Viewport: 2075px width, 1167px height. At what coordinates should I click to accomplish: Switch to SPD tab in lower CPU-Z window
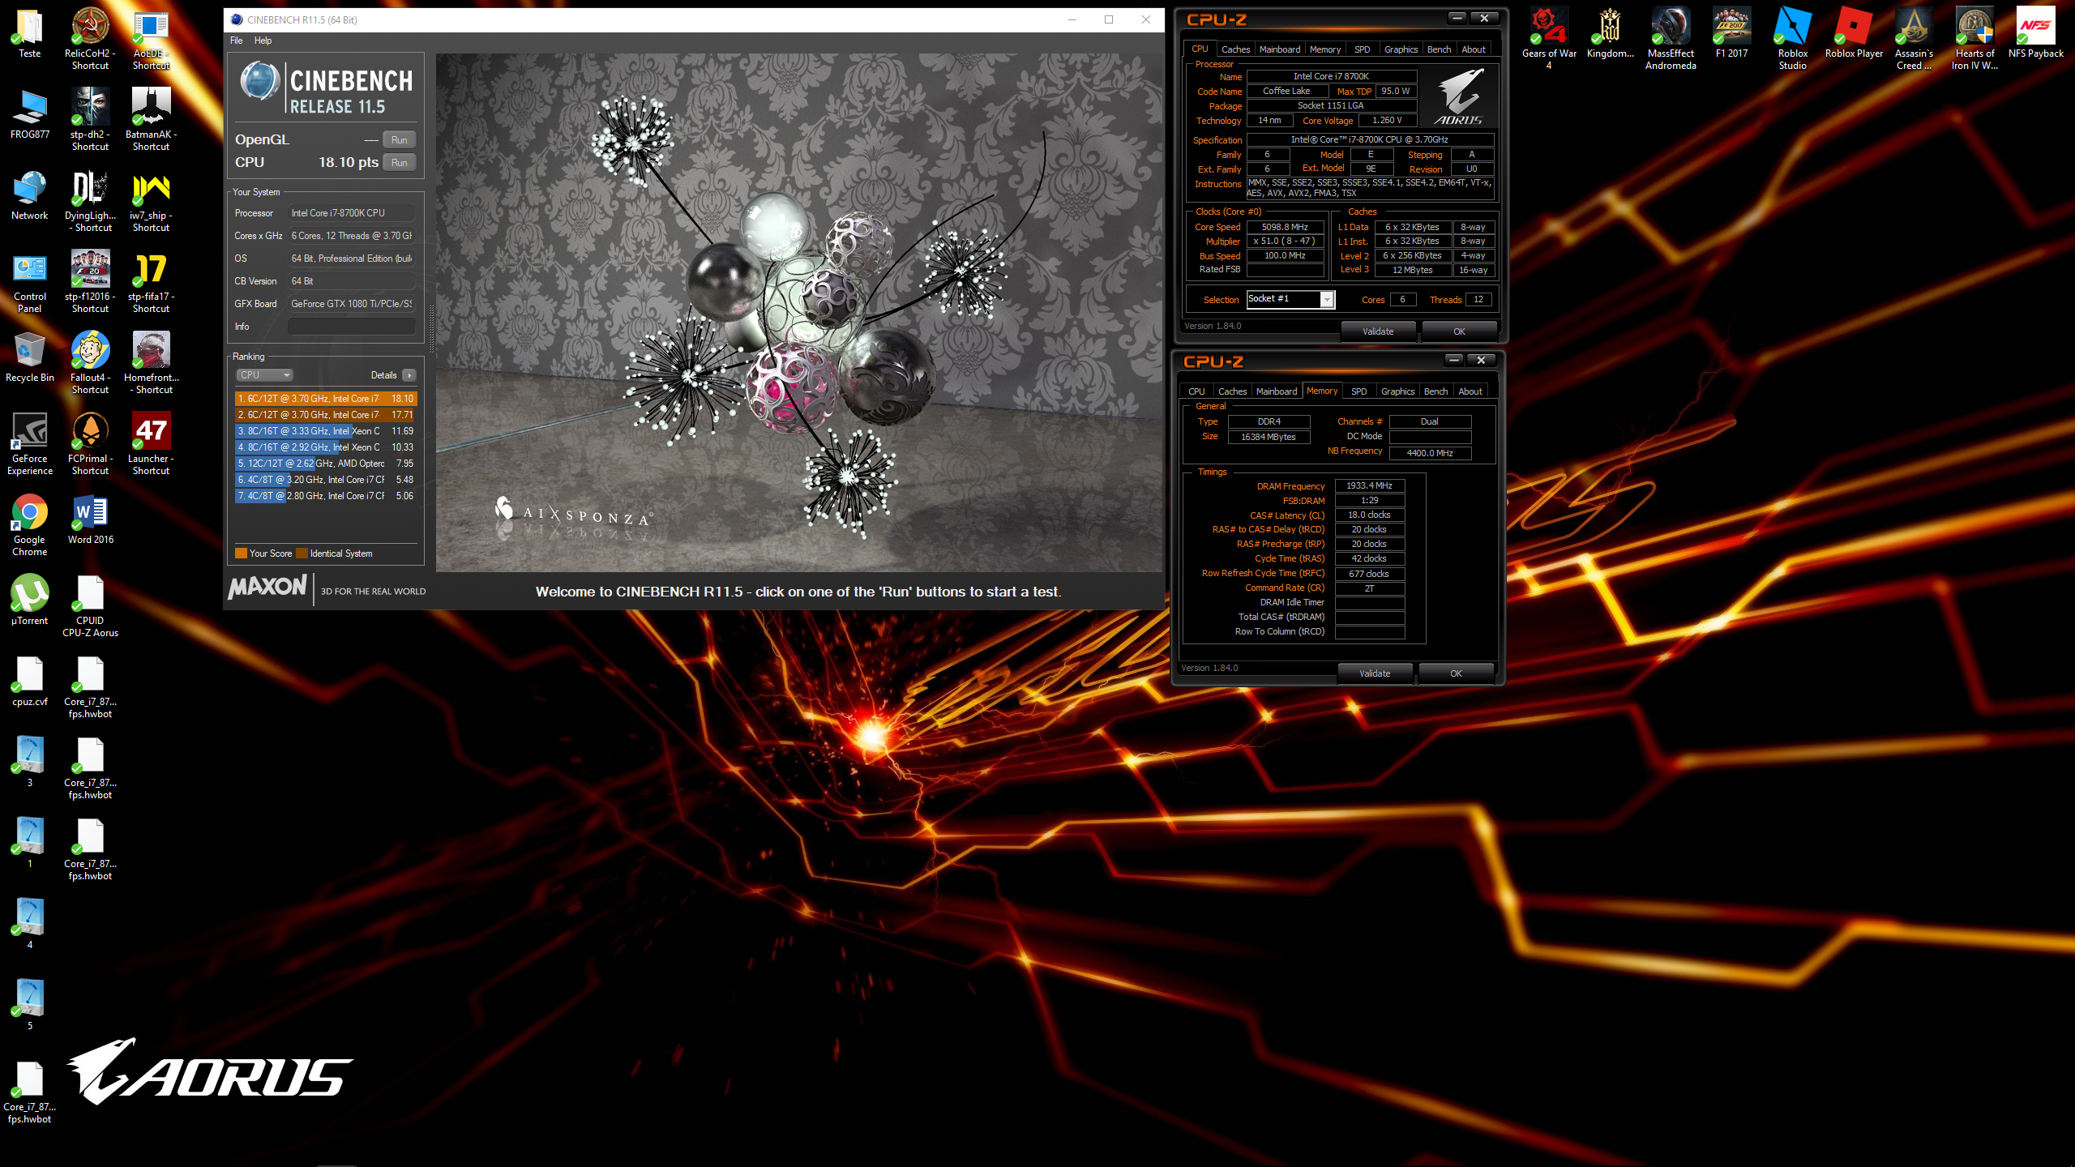1358,391
